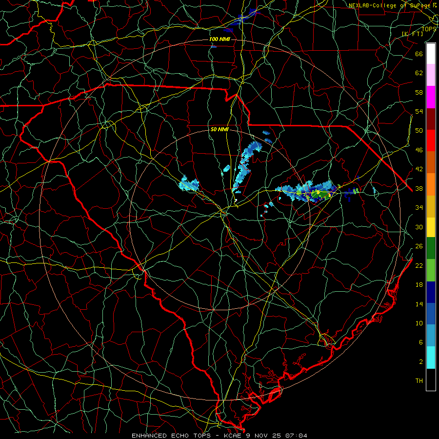The width and height of the screenshot is (439, 439).
Task: Click the white 66 kft color swatch
Action: click(431, 54)
